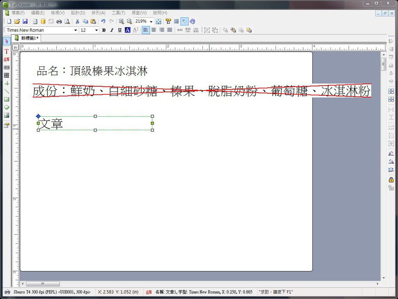The image size is (398, 299).
Task: Open the 編輯(E) menu
Action: pyautogui.click(x=38, y=13)
